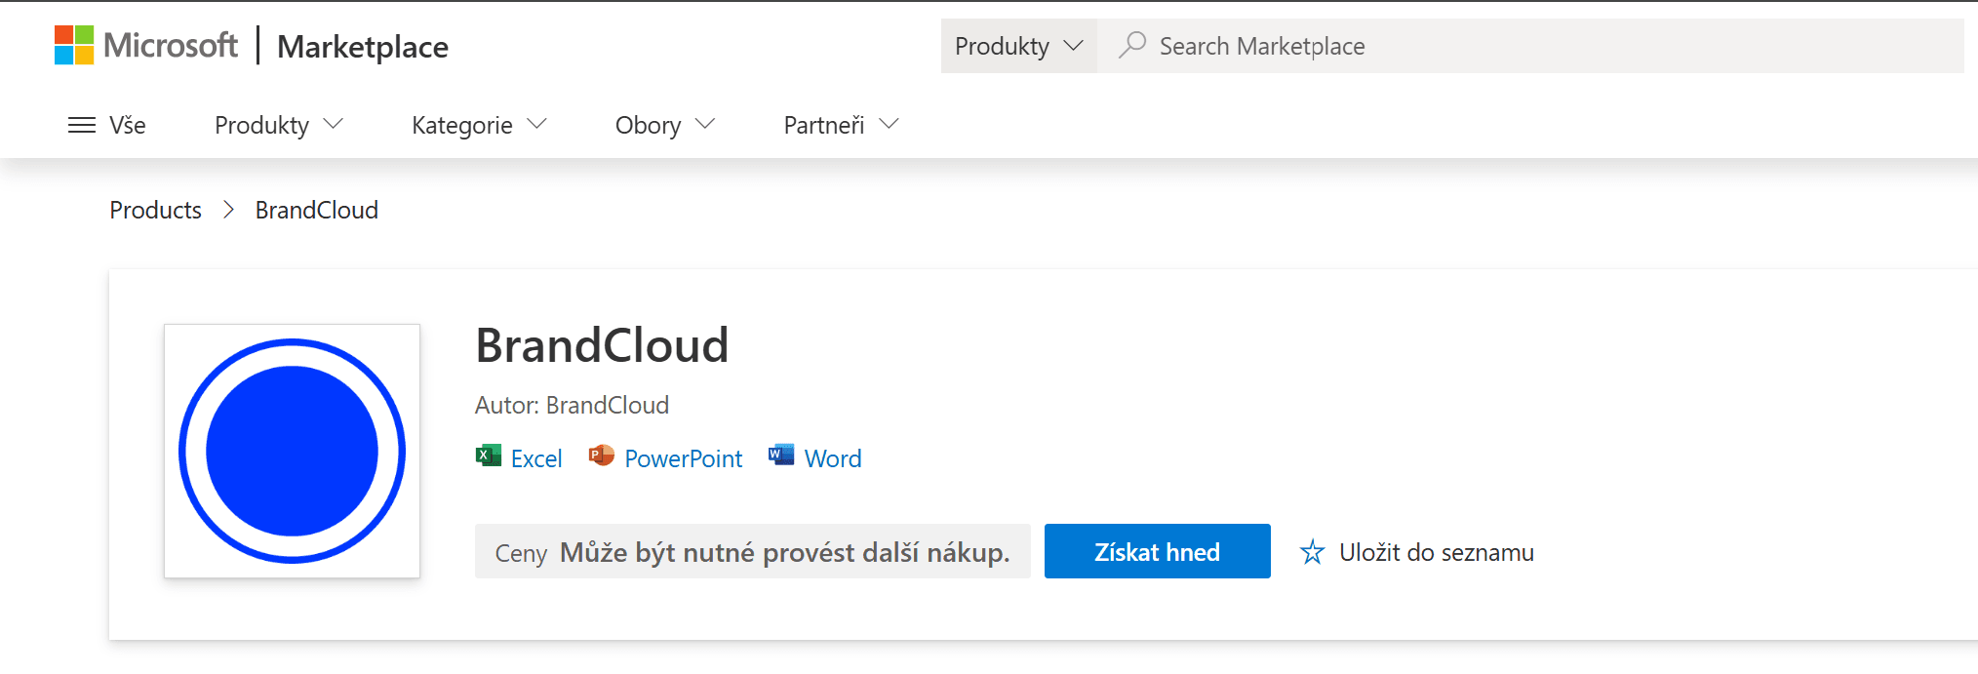Click the Získat hned button
The height and width of the screenshot is (674, 1978).
click(1157, 551)
